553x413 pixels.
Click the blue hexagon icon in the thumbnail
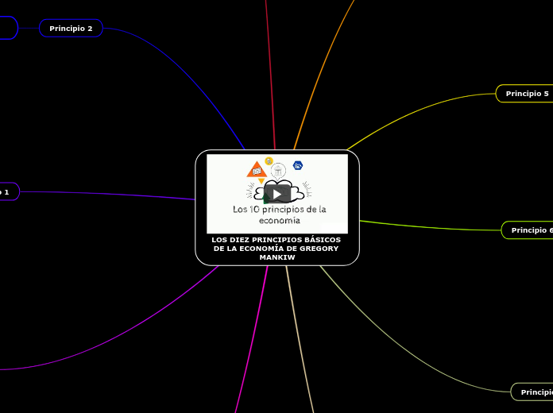pos(298,165)
